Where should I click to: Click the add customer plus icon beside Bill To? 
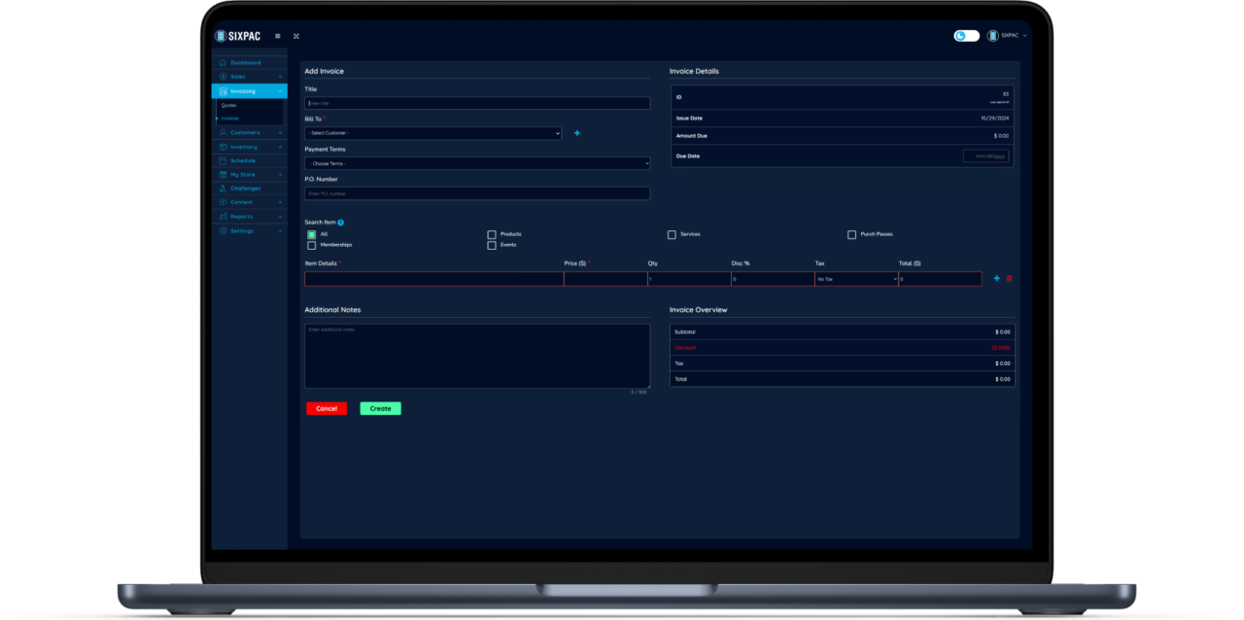[577, 133]
